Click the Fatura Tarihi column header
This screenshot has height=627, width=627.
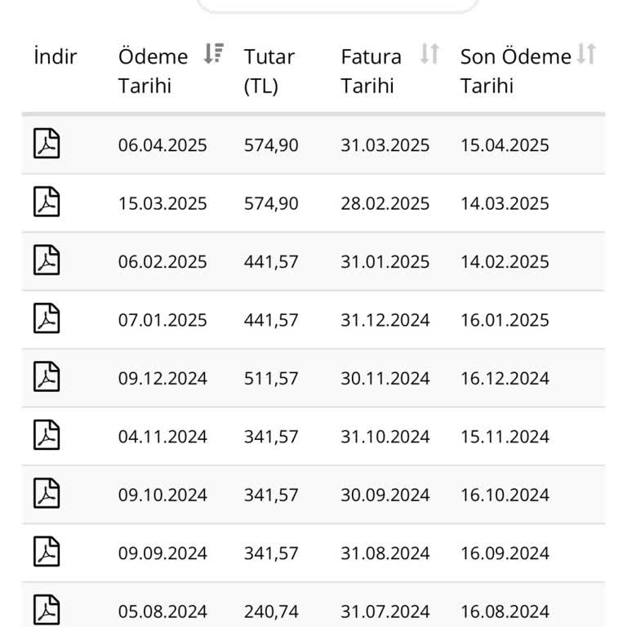coord(371,71)
